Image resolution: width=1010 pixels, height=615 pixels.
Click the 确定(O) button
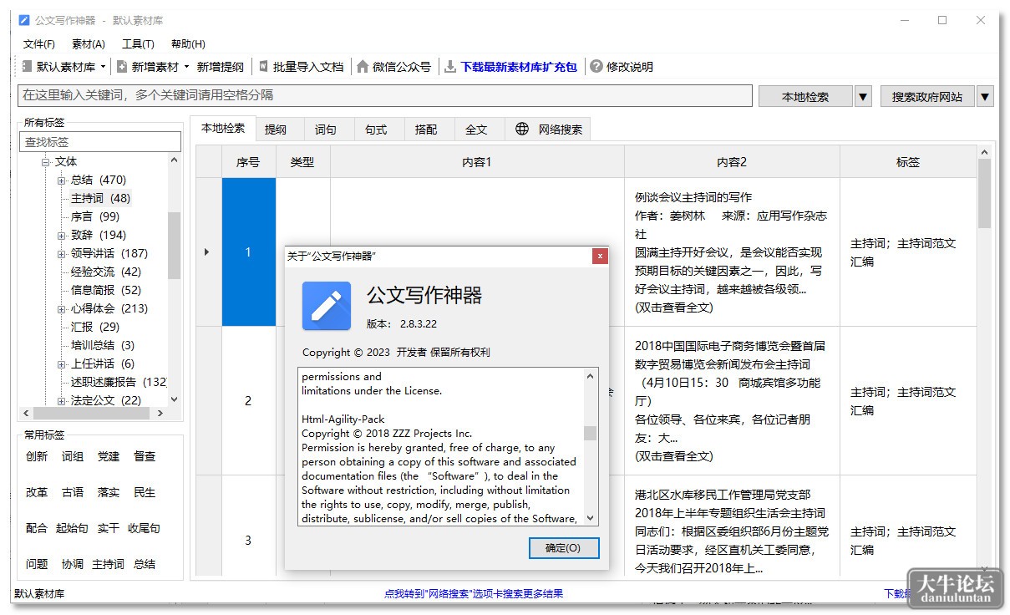pos(565,548)
